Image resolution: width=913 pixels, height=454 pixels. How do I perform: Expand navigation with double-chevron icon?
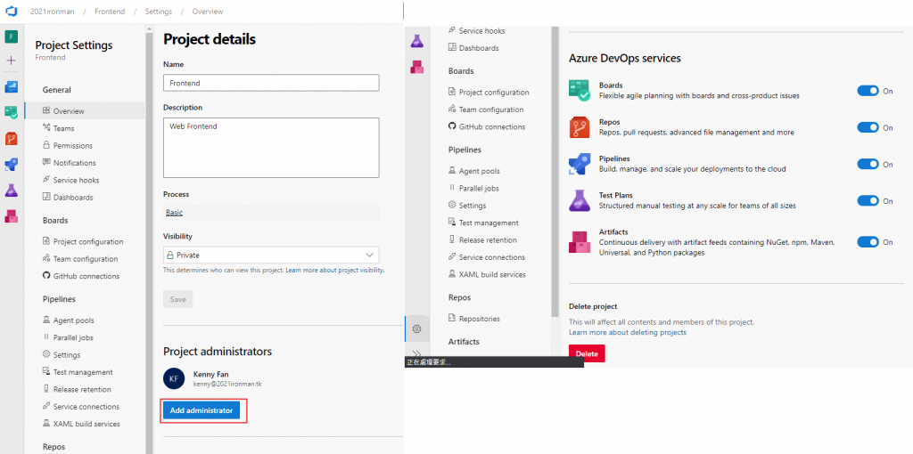point(417,353)
